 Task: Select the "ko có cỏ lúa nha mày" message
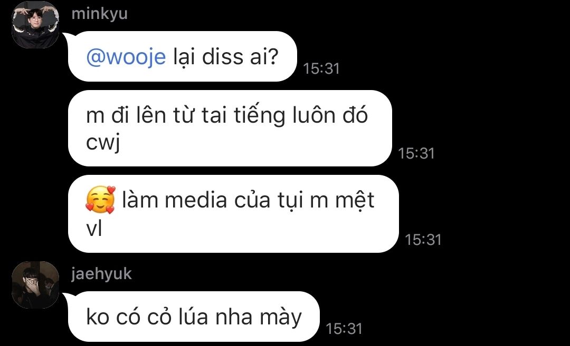click(194, 317)
